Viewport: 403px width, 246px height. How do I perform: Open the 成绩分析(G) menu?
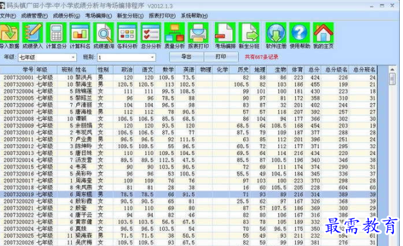pyautogui.click(x=66, y=16)
